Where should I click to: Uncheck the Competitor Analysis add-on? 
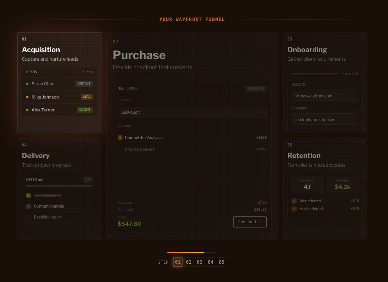(120, 137)
